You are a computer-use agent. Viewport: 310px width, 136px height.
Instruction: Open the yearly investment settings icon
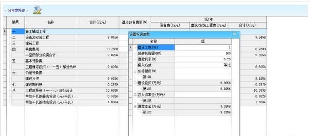[x=37, y=10]
